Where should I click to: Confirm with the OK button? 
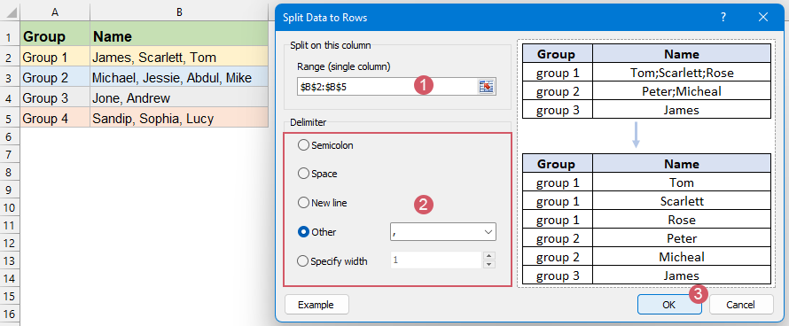668,305
